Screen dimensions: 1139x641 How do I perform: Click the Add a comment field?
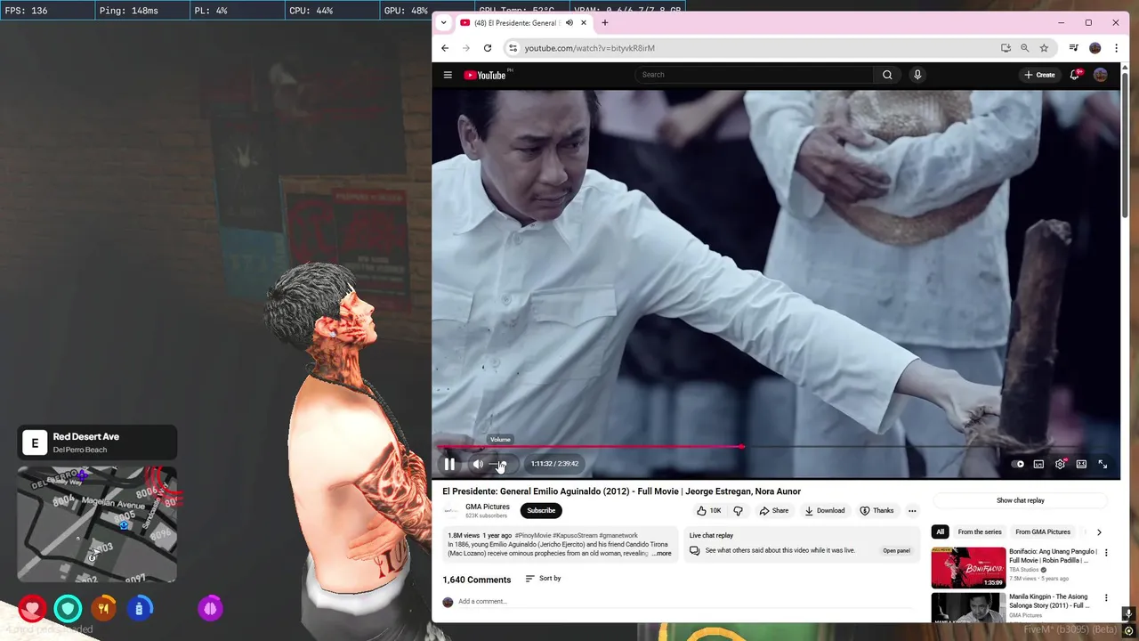(685, 602)
